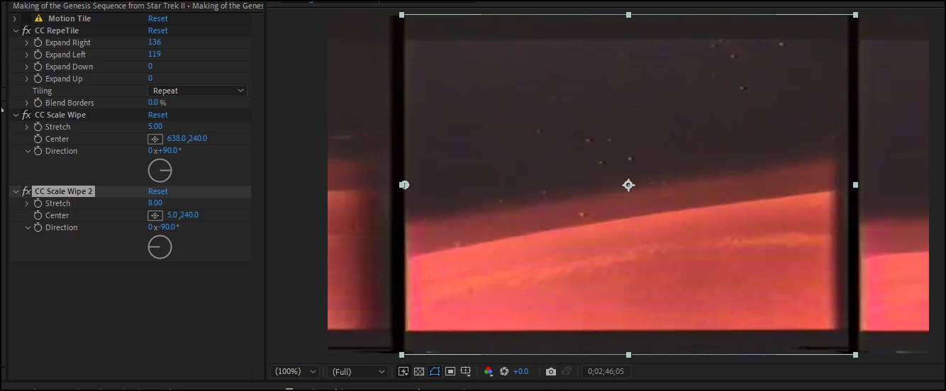Viewport: 946px width, 391px height.
Task: Toggle the CC RepeTile fx switch
Action: click(x=26, y=30)
